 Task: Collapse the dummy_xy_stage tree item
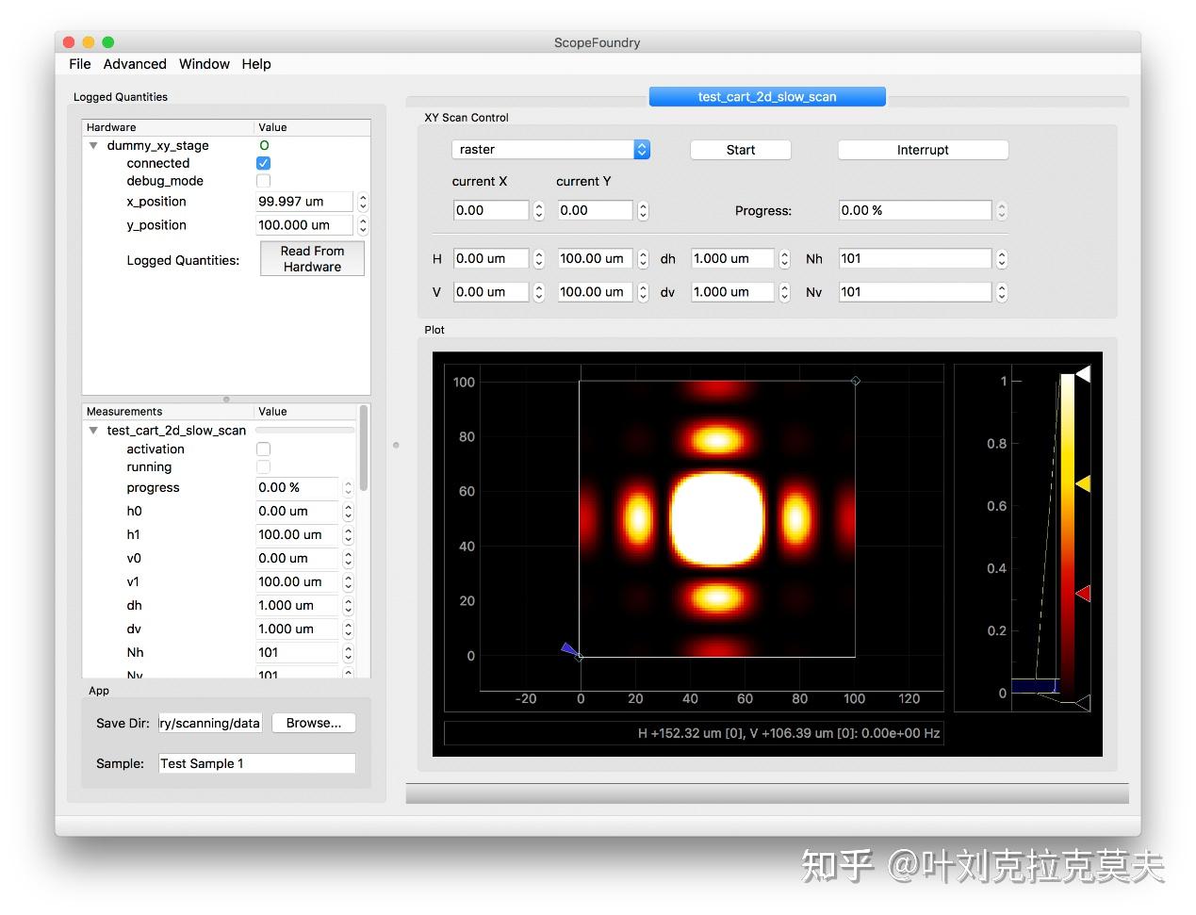[x=93, y=146]
